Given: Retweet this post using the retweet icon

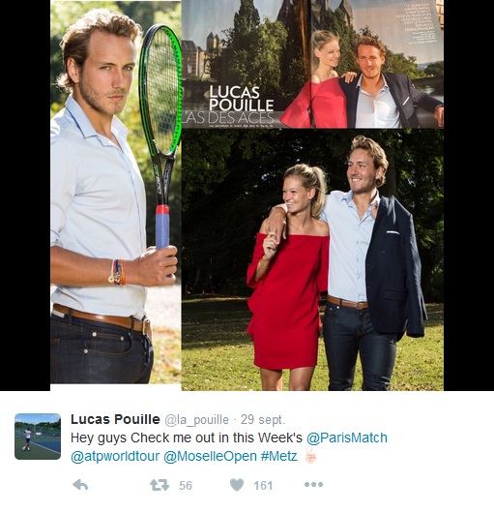Looking at the screenshot, I should (160, 485).
